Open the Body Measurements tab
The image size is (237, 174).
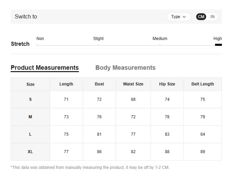pyautogui.click(x=125, y=68)
